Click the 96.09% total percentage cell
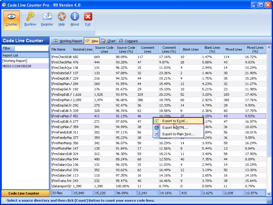 (x=126, y=193)
